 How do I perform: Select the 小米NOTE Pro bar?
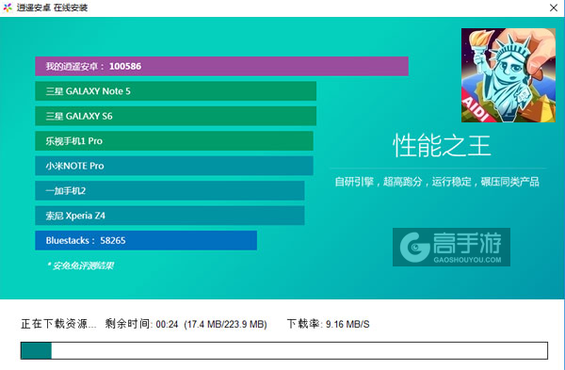(174, 166)
